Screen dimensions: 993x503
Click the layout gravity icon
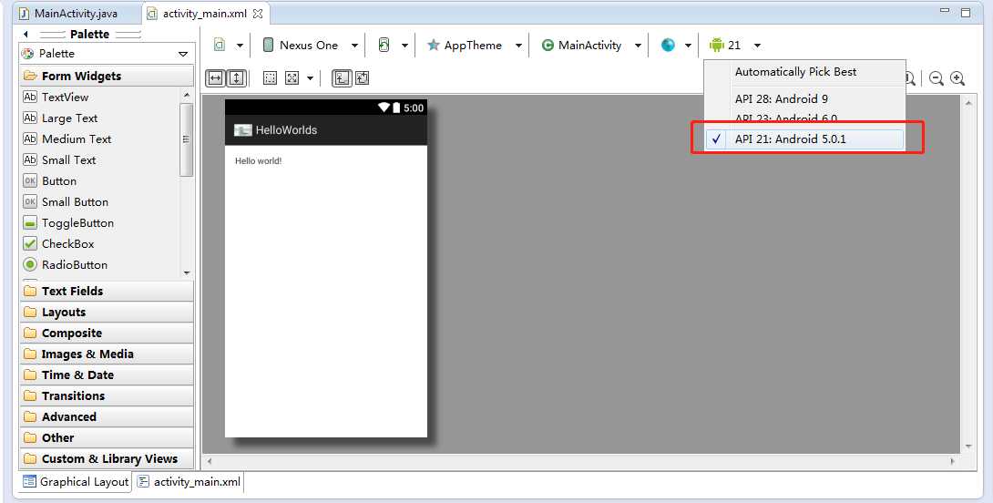point(292,78)
